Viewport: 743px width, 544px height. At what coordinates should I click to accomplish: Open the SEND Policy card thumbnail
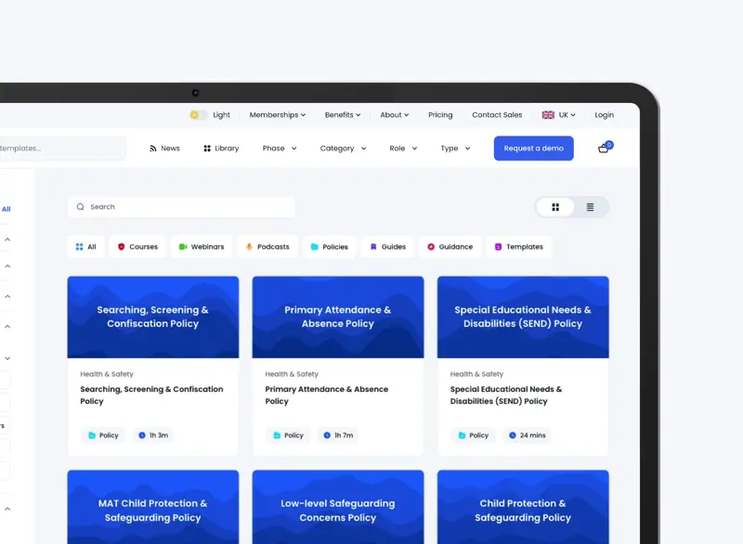tap(523, 317)
